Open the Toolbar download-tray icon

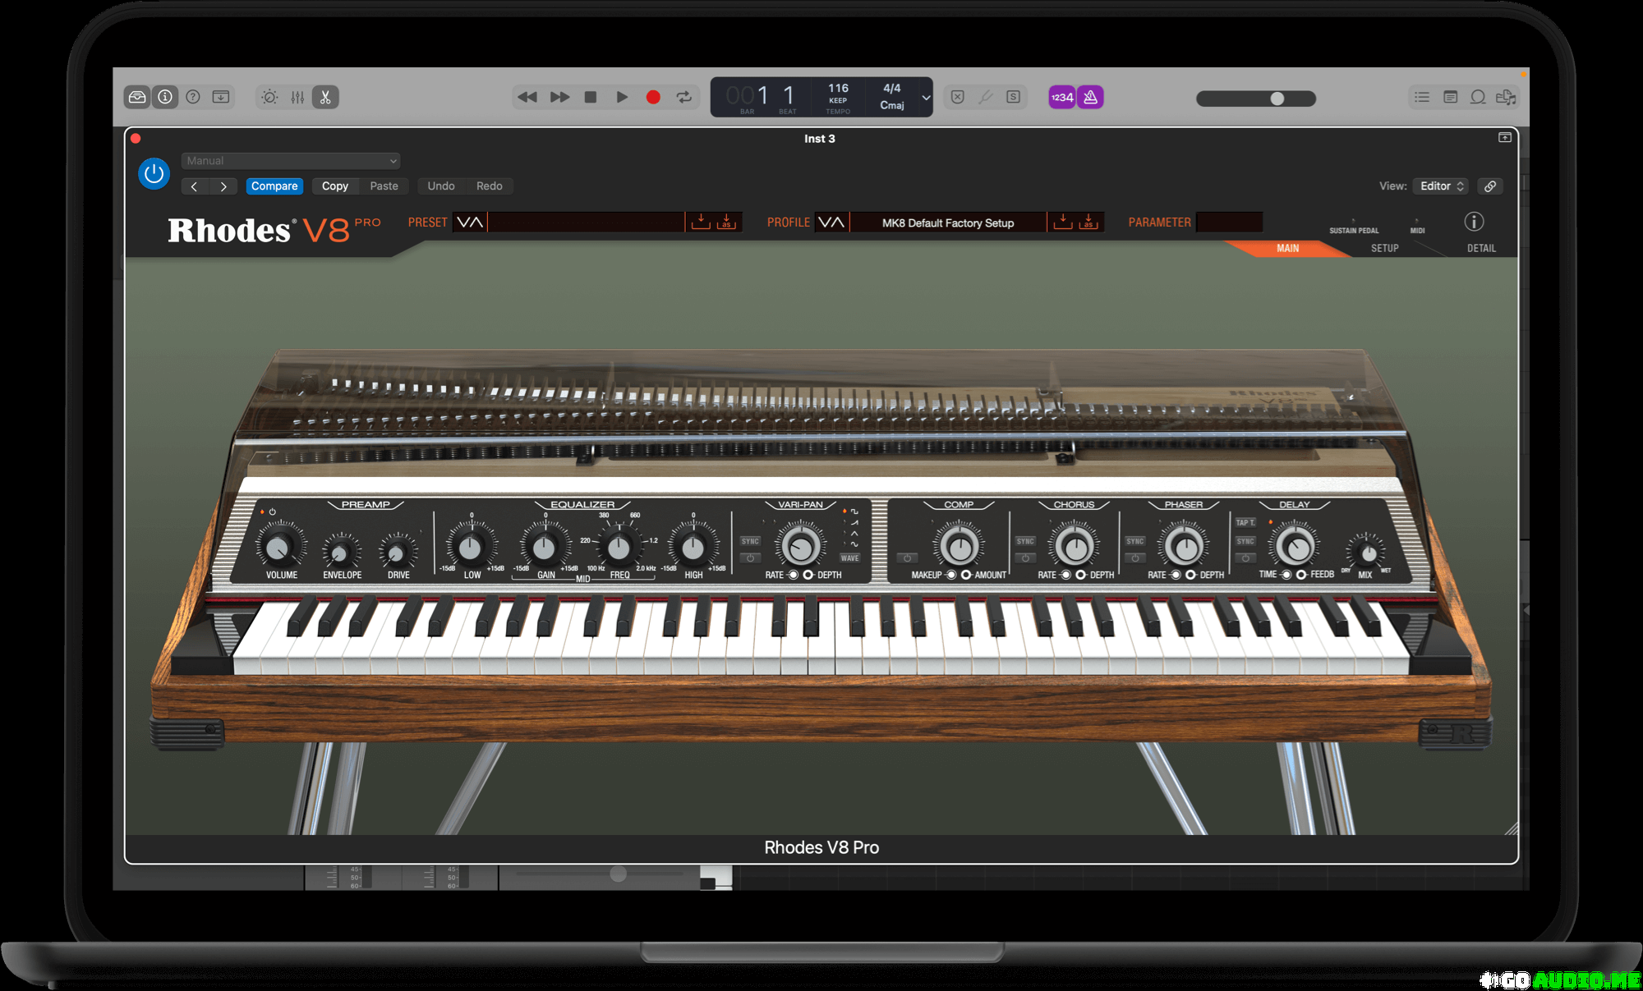(221, 97)
